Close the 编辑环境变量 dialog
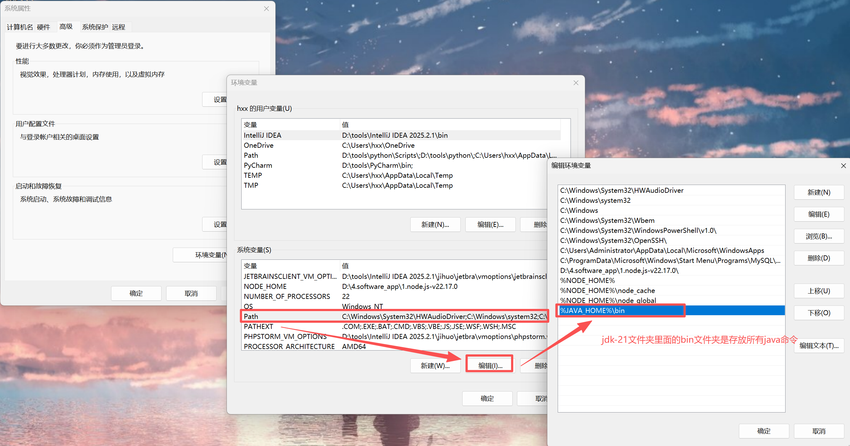 [x=843, y=166]
